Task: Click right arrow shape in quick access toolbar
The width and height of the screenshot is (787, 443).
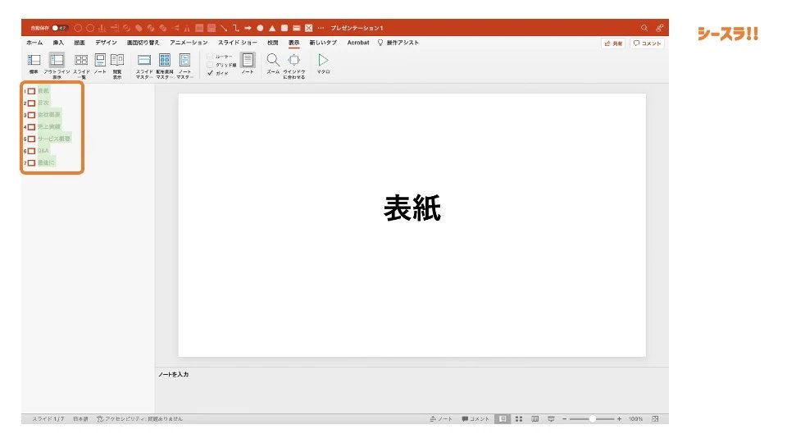Action: click(x=248, y=28)
